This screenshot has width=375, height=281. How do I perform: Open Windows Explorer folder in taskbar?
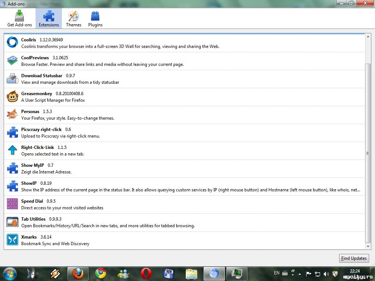191,274
